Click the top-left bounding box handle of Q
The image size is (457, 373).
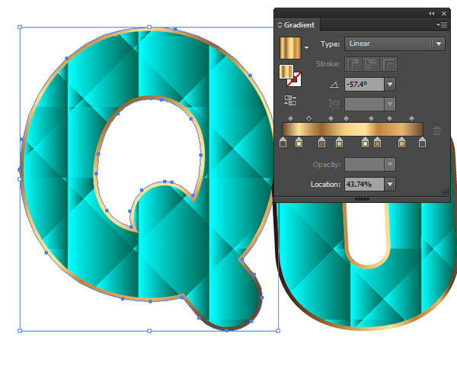click(x=20, y=27)
